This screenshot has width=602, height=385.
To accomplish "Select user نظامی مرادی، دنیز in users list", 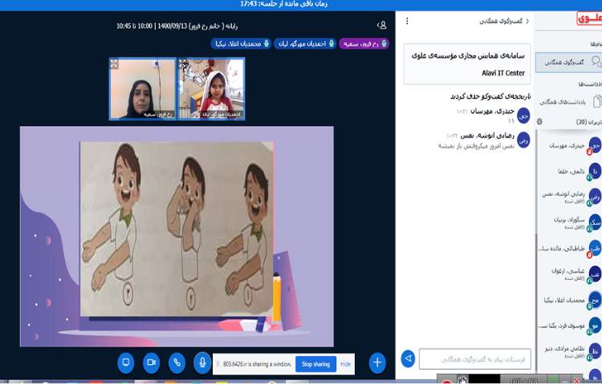I will pyautogui.click(x=570, y=351).
